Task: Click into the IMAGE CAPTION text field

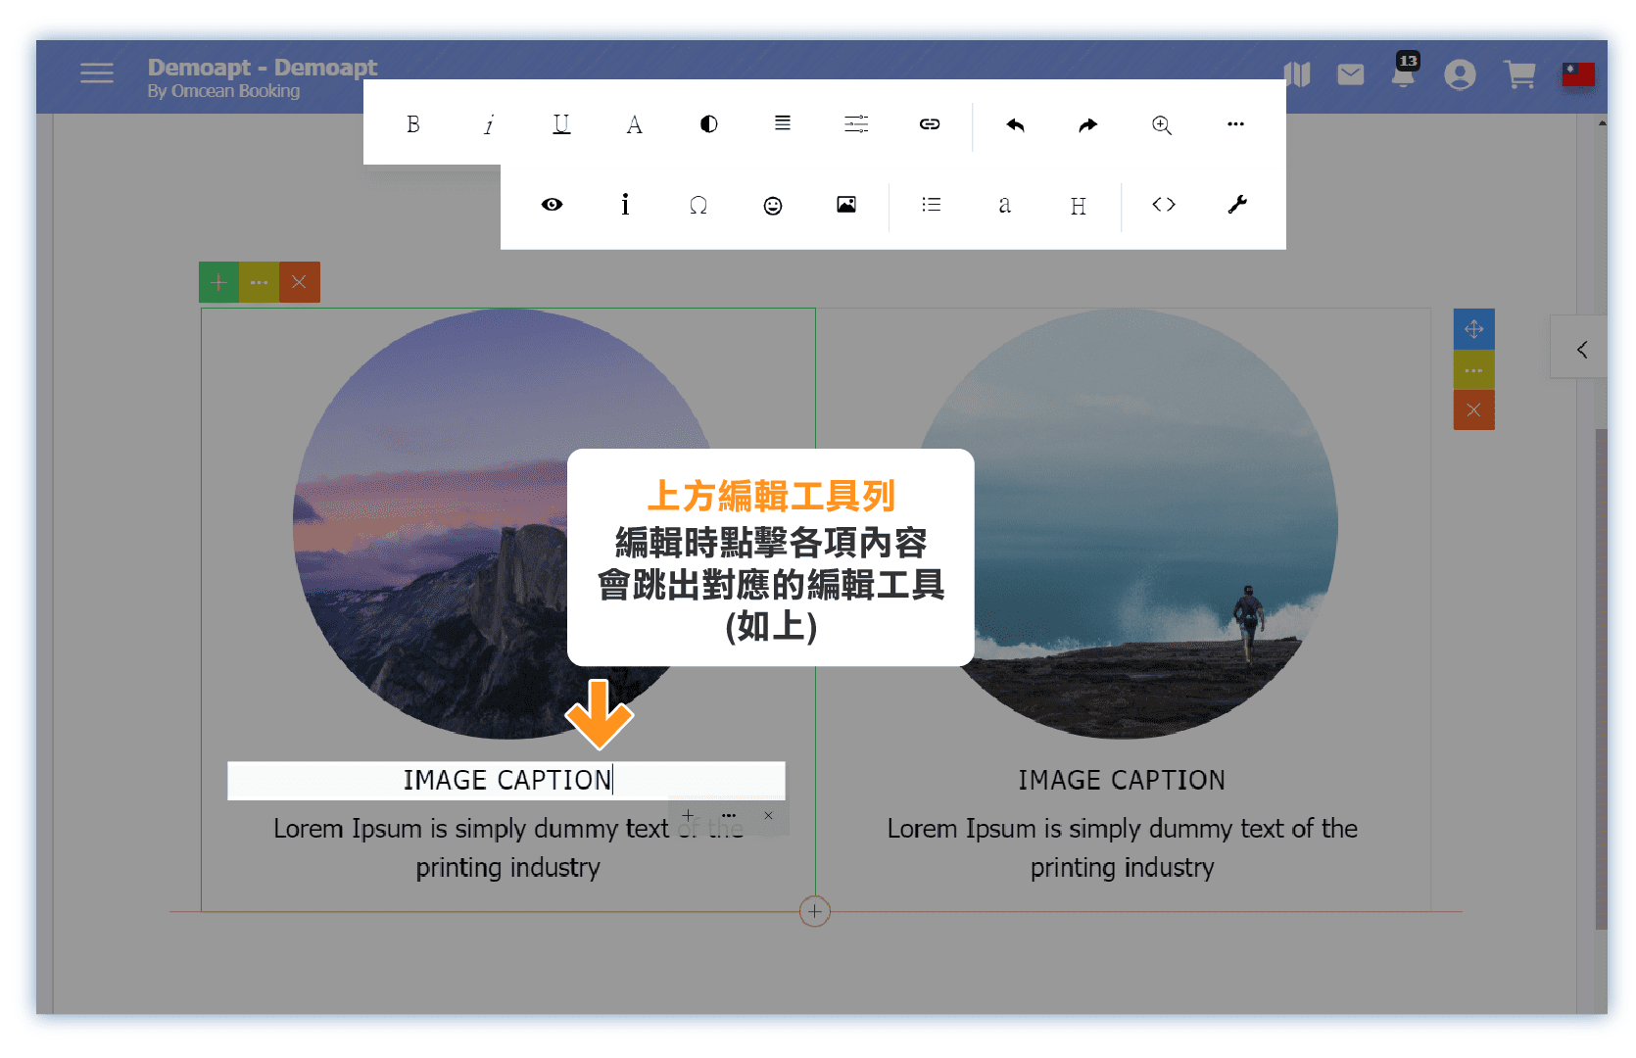Action: coord(506,780)
